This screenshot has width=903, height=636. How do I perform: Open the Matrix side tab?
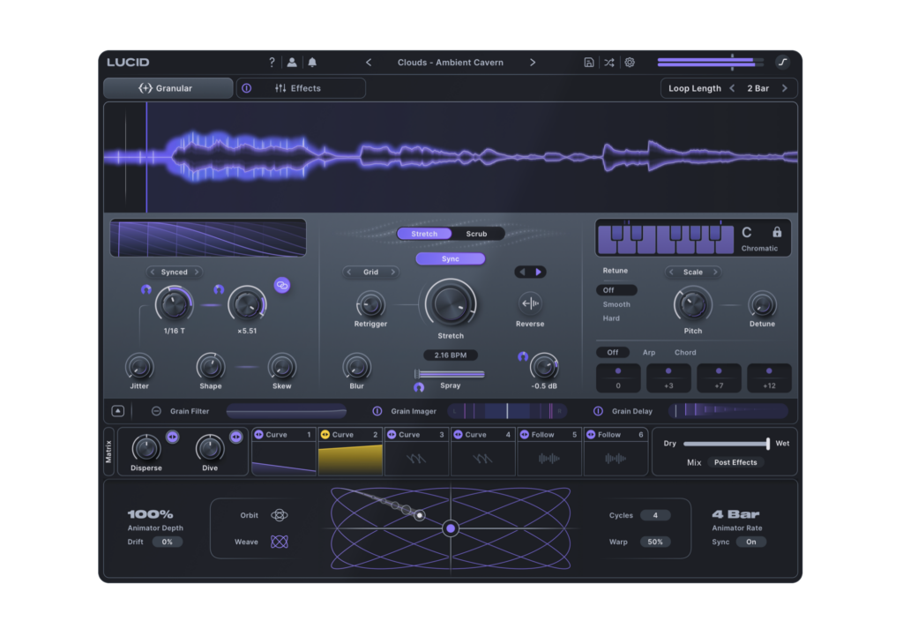click(x=108, y=452)
